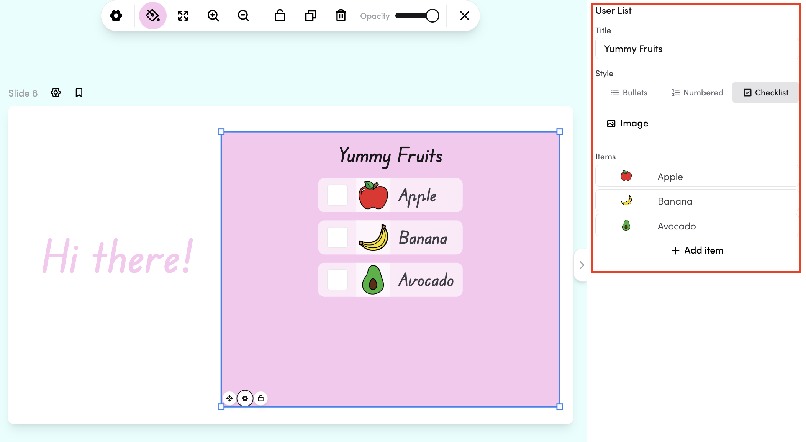
Task: Duplicate element with the copy icon
Action: pos(310,16)
